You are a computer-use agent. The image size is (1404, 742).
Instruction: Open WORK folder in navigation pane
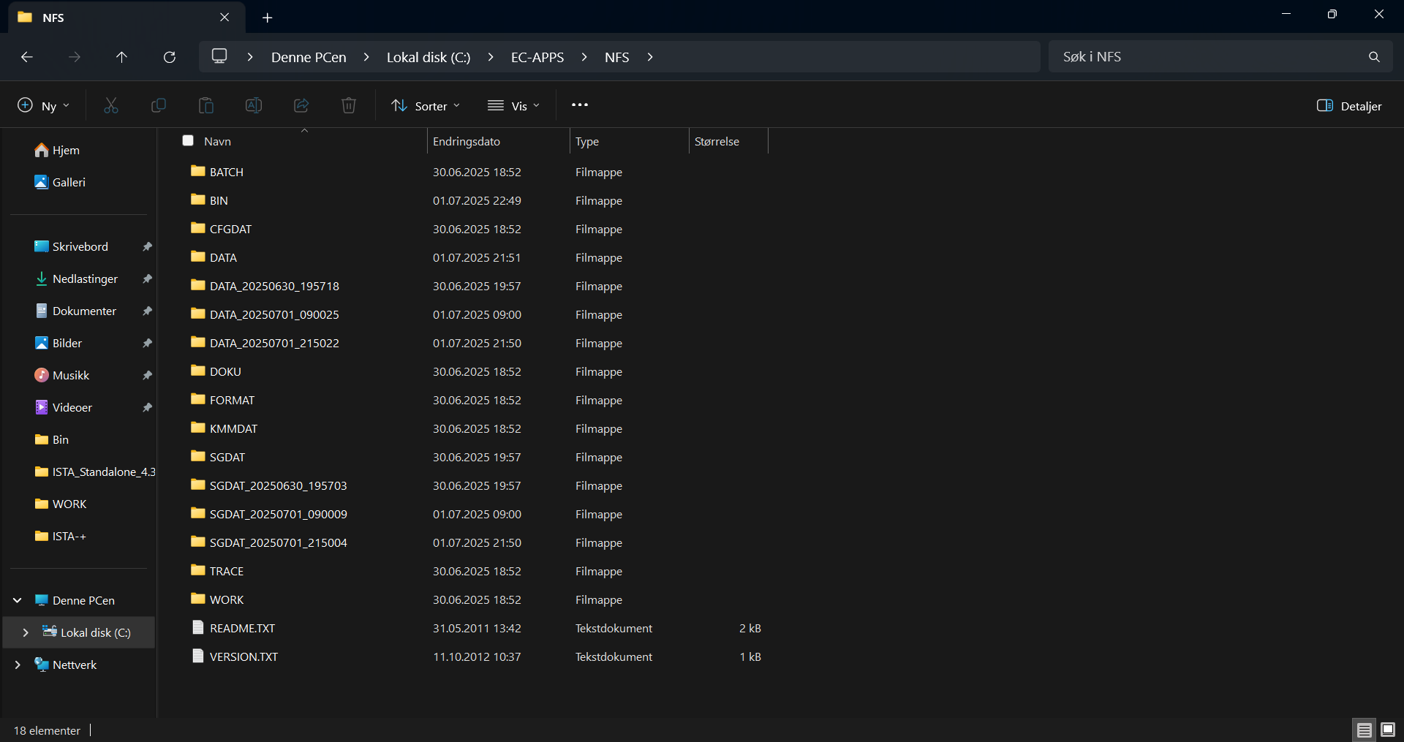(x=61, y=504)
